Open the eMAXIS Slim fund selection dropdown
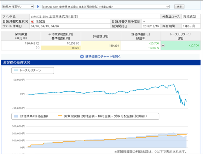This screenshot has height=154, width=203. tap(106, 7)
